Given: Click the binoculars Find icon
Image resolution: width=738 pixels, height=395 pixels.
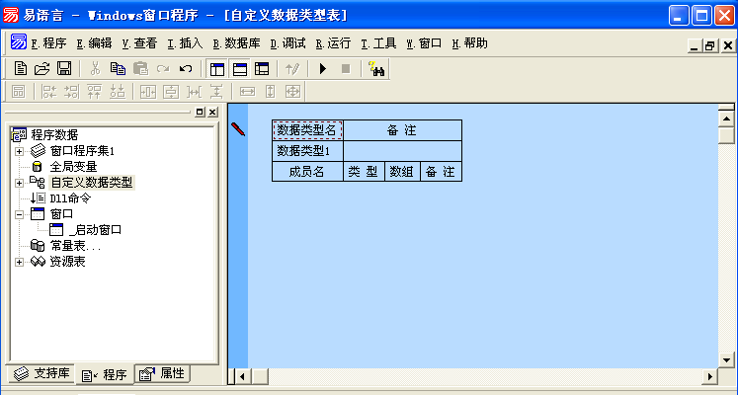Looking at the screenshot, I should pos(375,68).
